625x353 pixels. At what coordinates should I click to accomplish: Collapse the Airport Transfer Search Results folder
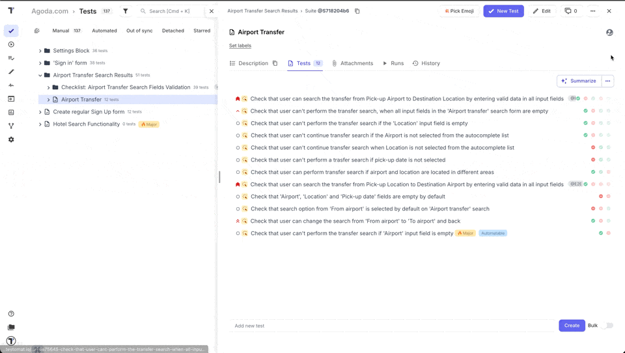coord(40,75)
